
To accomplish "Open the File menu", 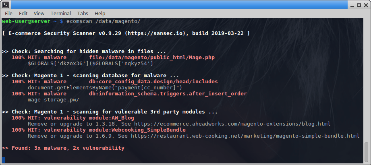I will tap(8, 13).
